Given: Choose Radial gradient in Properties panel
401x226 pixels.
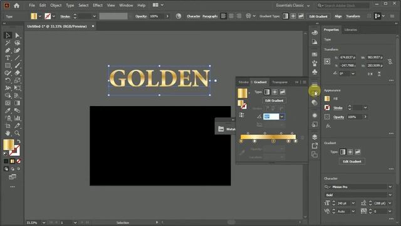Looking at the screenshot, I should [x=350, y=152].
